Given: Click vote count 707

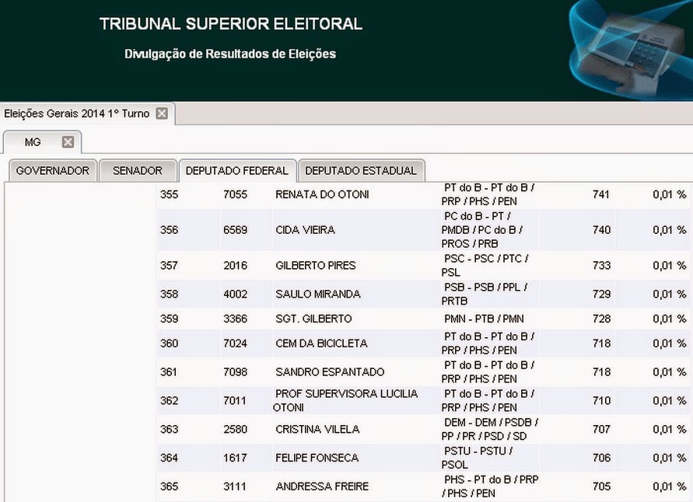Looking at the screenshot, I should coord(601,429).
